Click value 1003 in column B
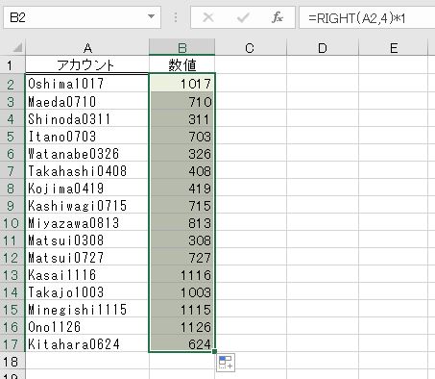This screenshot has width=435, height=379. (x=182, y=291)
